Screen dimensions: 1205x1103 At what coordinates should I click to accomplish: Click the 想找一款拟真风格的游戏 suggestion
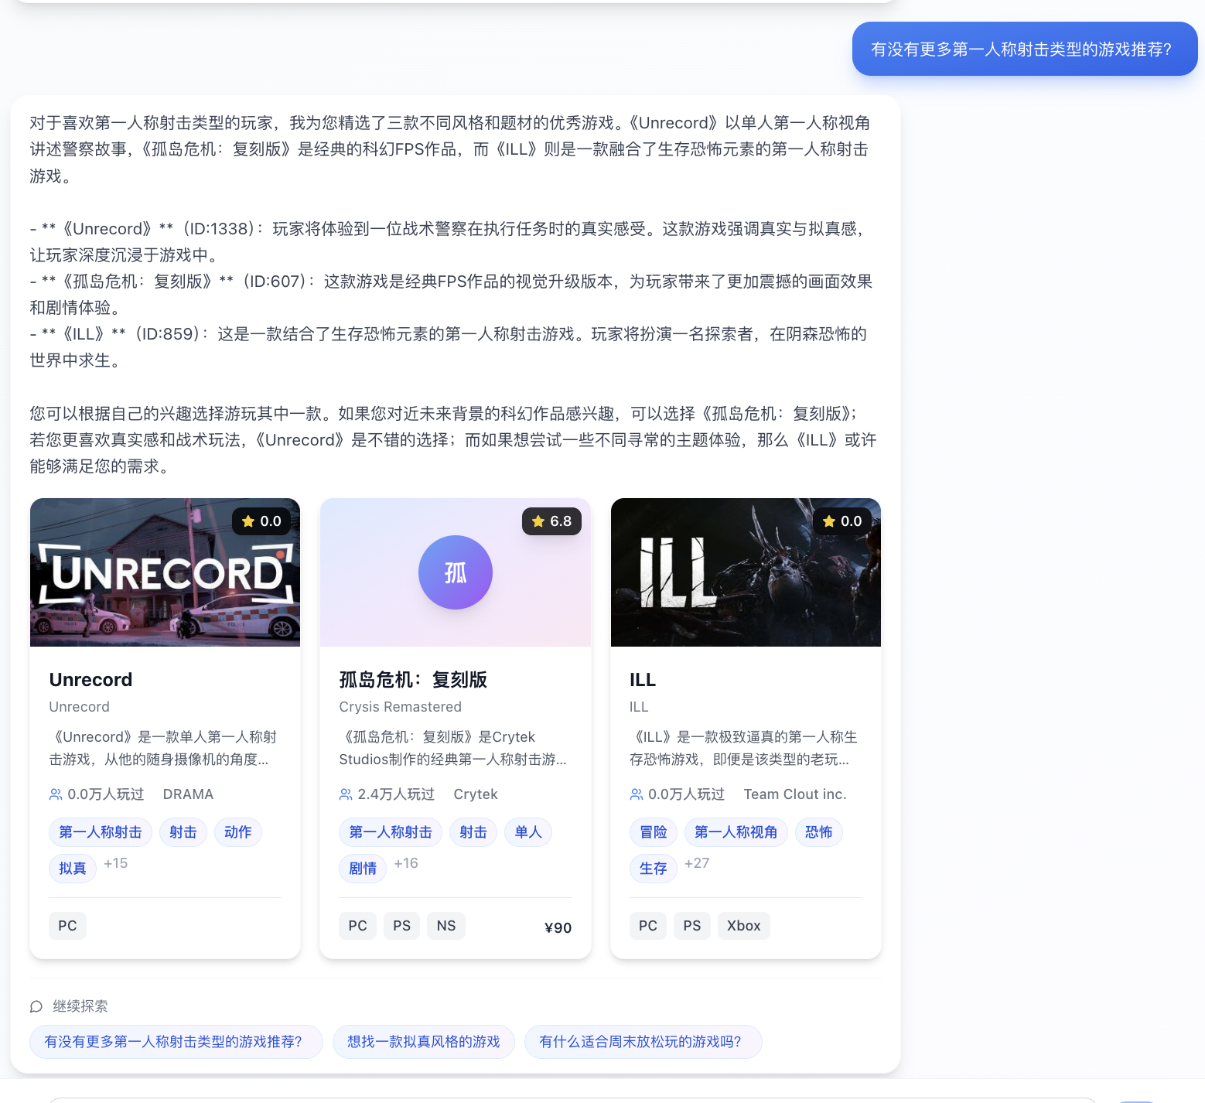(x=423, y=1041)
